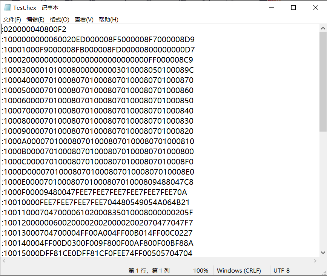Image resolution: width=327 pixels, height=276 pixels.
Task: Click line ending with 09488047C8
Action: pyautogui.click(x=98, y=182)
